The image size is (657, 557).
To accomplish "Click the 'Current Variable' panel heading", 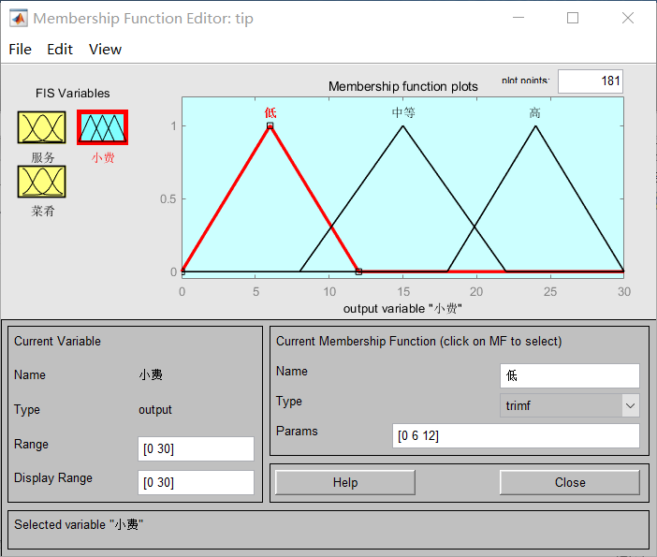I will click(57, 341).
